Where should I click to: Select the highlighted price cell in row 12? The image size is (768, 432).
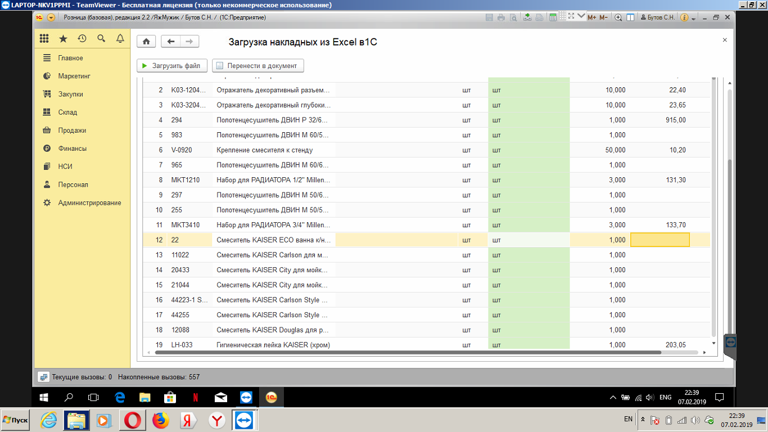click(660, 240)
